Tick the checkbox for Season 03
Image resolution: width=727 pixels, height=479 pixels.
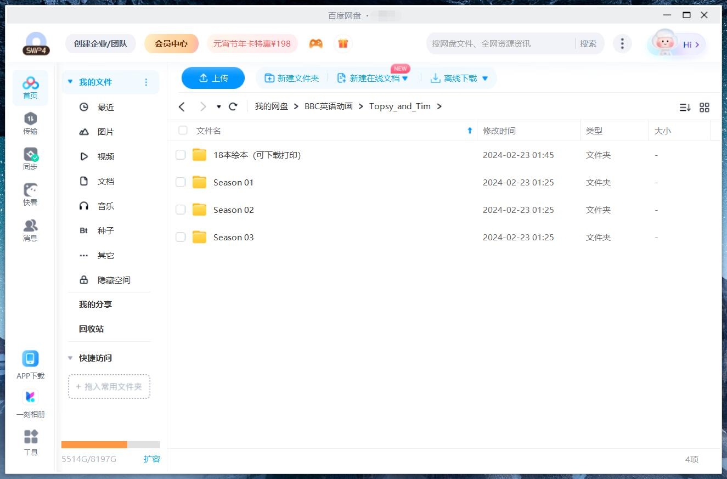(x=181, y=237)
